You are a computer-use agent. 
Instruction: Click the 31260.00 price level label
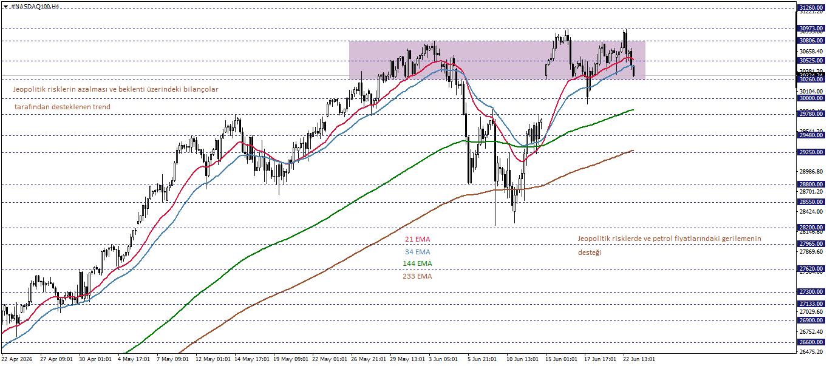point(811,7)
